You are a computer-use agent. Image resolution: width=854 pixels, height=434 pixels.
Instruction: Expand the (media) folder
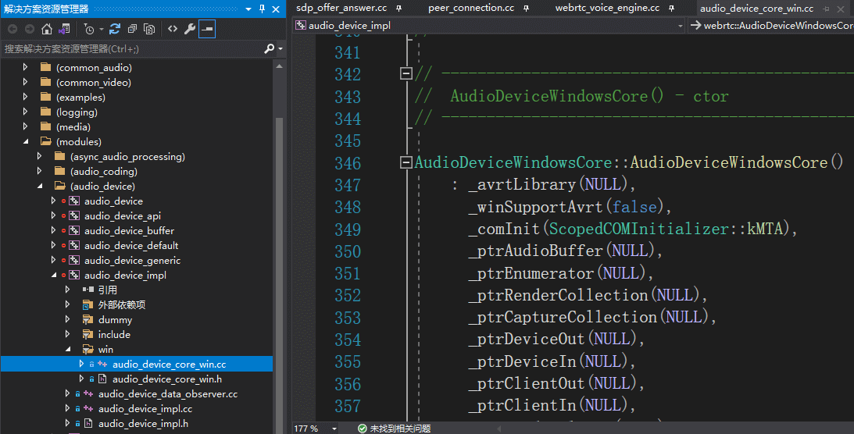[x=25, y=126]
